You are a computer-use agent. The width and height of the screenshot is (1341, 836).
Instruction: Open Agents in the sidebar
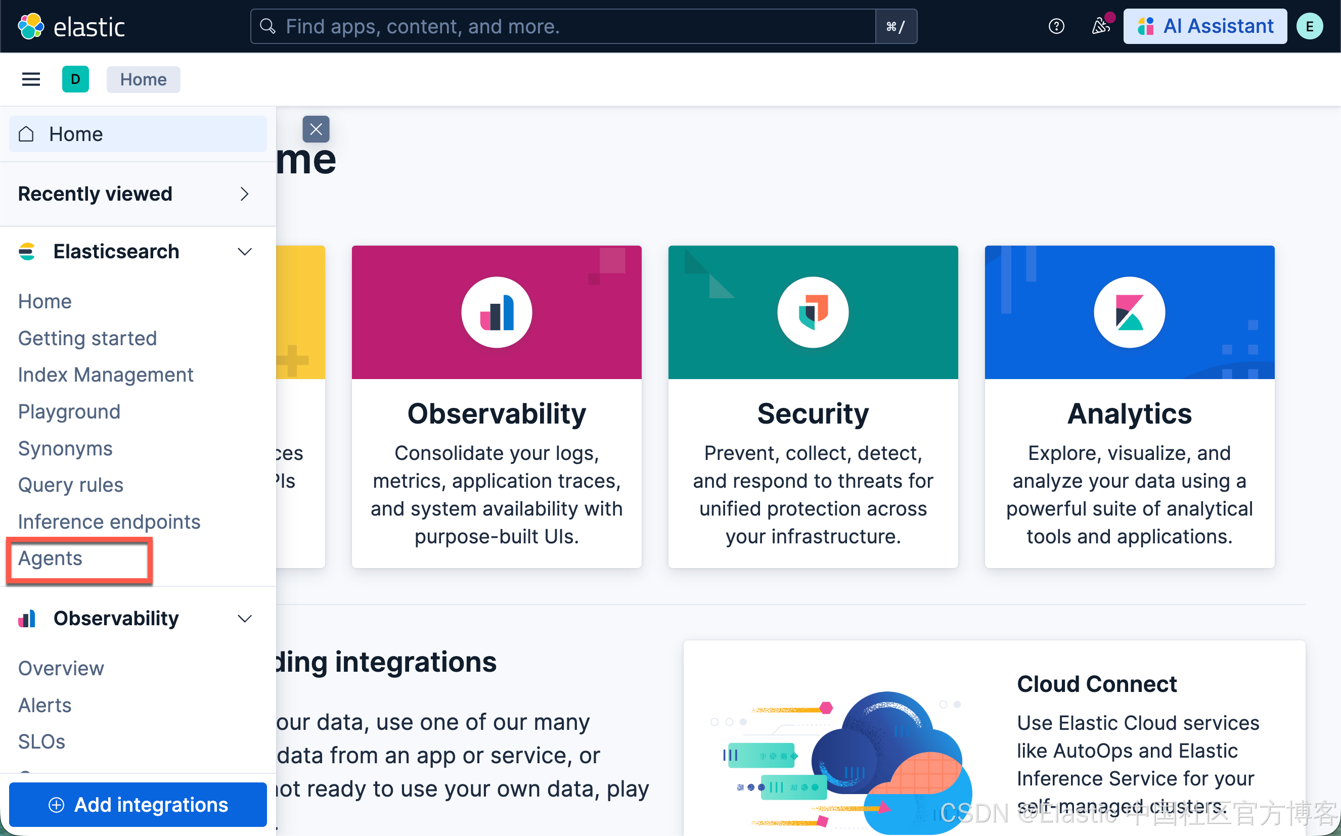tap(51, 559)
